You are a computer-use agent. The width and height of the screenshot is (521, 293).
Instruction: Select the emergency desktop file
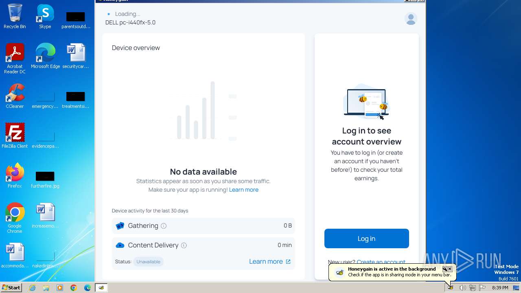point(45,99)
